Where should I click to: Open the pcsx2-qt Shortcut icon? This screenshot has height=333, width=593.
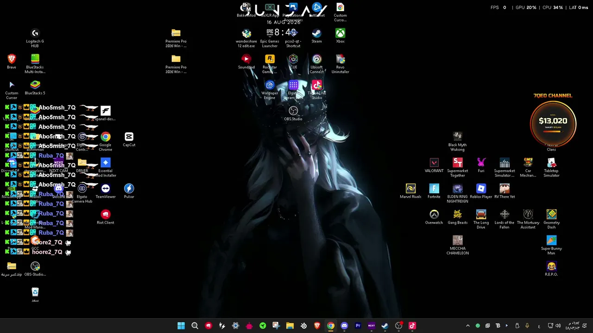pos(293,38)
